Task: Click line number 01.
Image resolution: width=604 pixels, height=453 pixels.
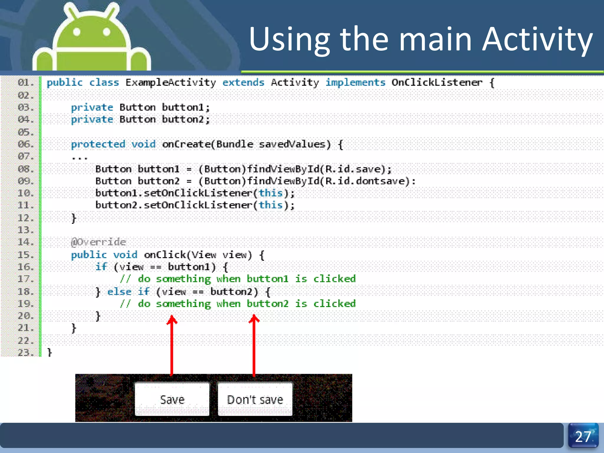Action: coord(26,82)
